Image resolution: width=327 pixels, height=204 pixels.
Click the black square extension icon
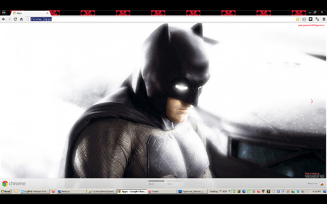point(311,19)
